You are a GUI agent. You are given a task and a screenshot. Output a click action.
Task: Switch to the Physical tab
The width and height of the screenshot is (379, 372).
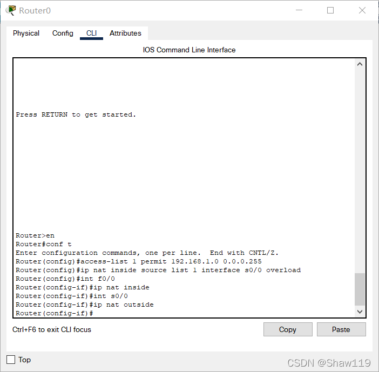coord(26,33)
